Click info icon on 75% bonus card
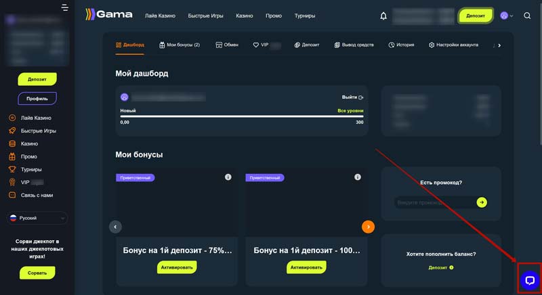542x295 pixels. click(x=228, y=177)
